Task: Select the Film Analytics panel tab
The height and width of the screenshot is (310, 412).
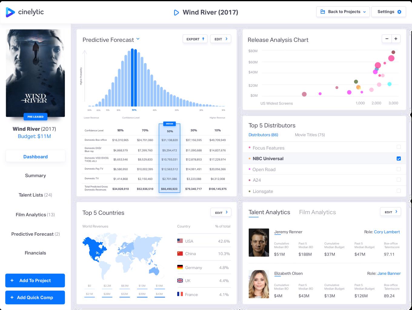Action: [x=317, y=212]
